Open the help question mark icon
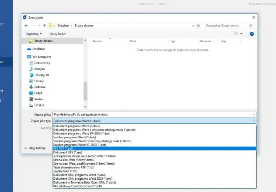Viewport: 276px width, 192px height. pos(252,34)
